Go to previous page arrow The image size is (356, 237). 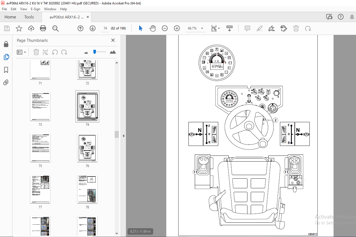tap(80, 28)
